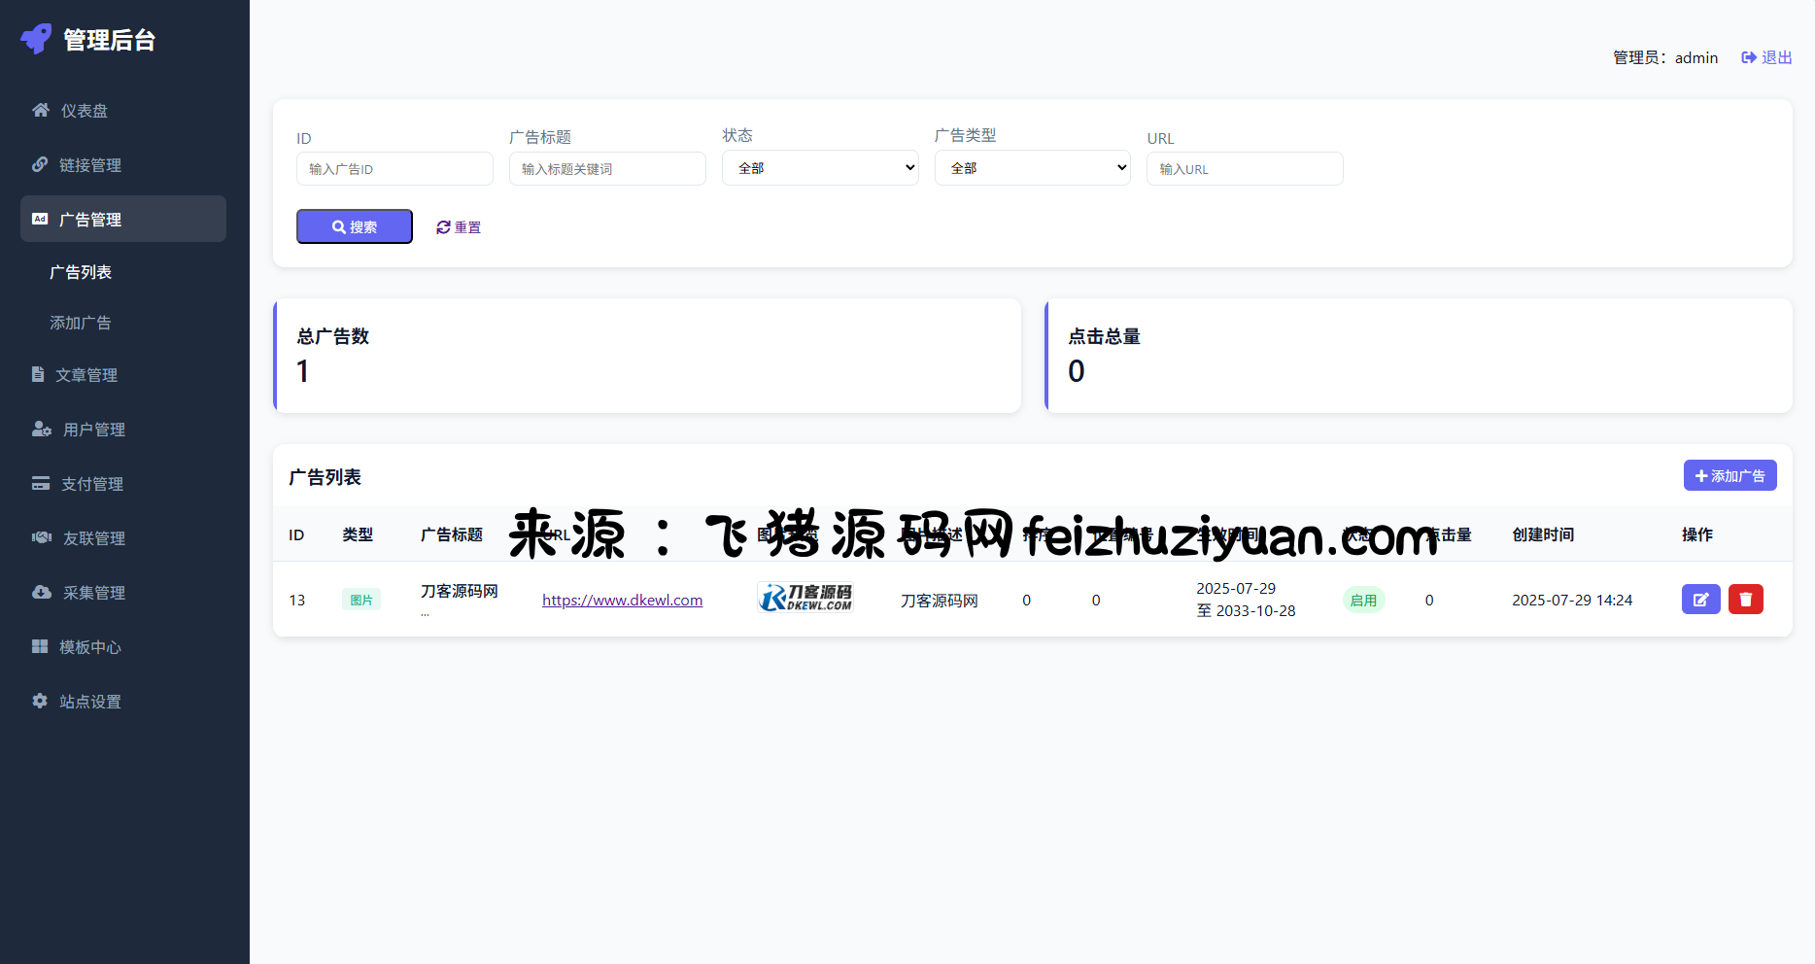Click the 重置 reset link
1815x964 pixels.
(x=459, y=227)
